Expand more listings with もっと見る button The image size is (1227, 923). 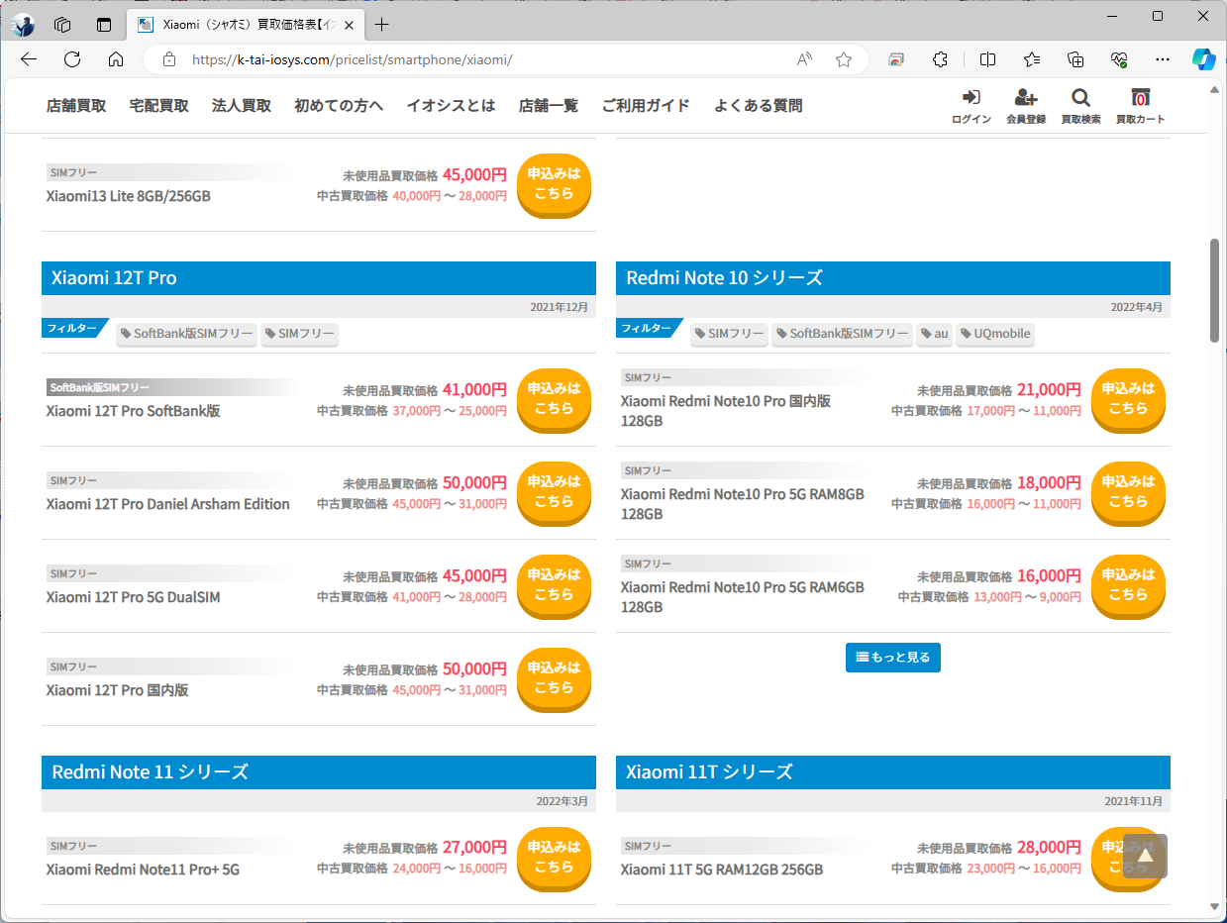[x=892, y=657]
